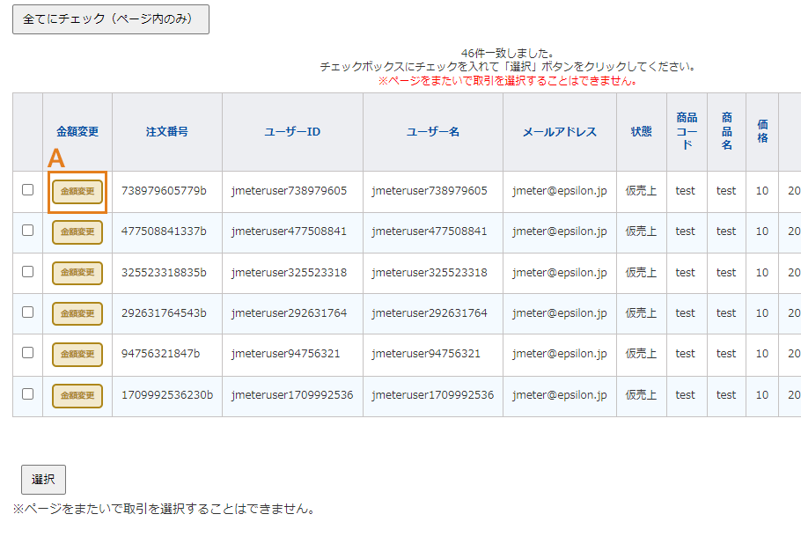Image resolution: width=801 pixels, height=551 pixels.
Task: Click the black ※ページをまたいで note under 選択
Action: click(165, 509)
